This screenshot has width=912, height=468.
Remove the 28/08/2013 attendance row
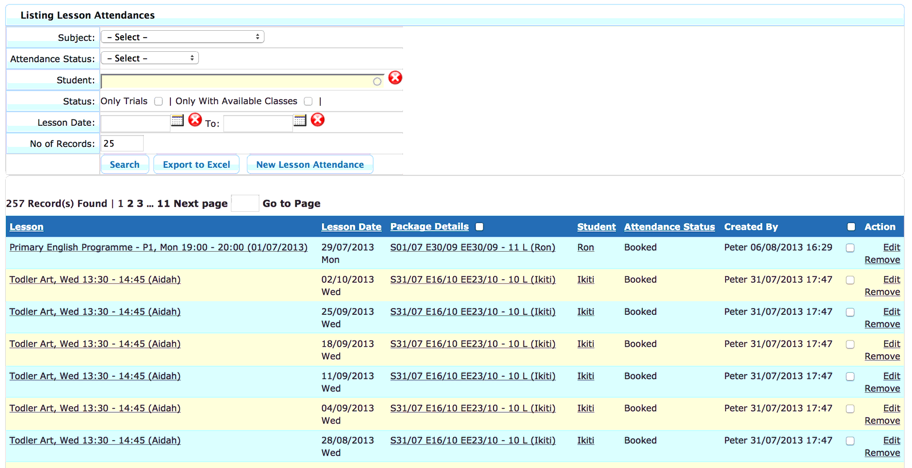(x=882, y=453)
